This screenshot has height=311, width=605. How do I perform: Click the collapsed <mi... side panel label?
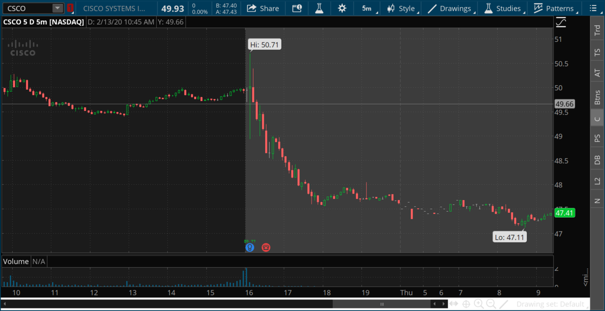coord(586,276)
